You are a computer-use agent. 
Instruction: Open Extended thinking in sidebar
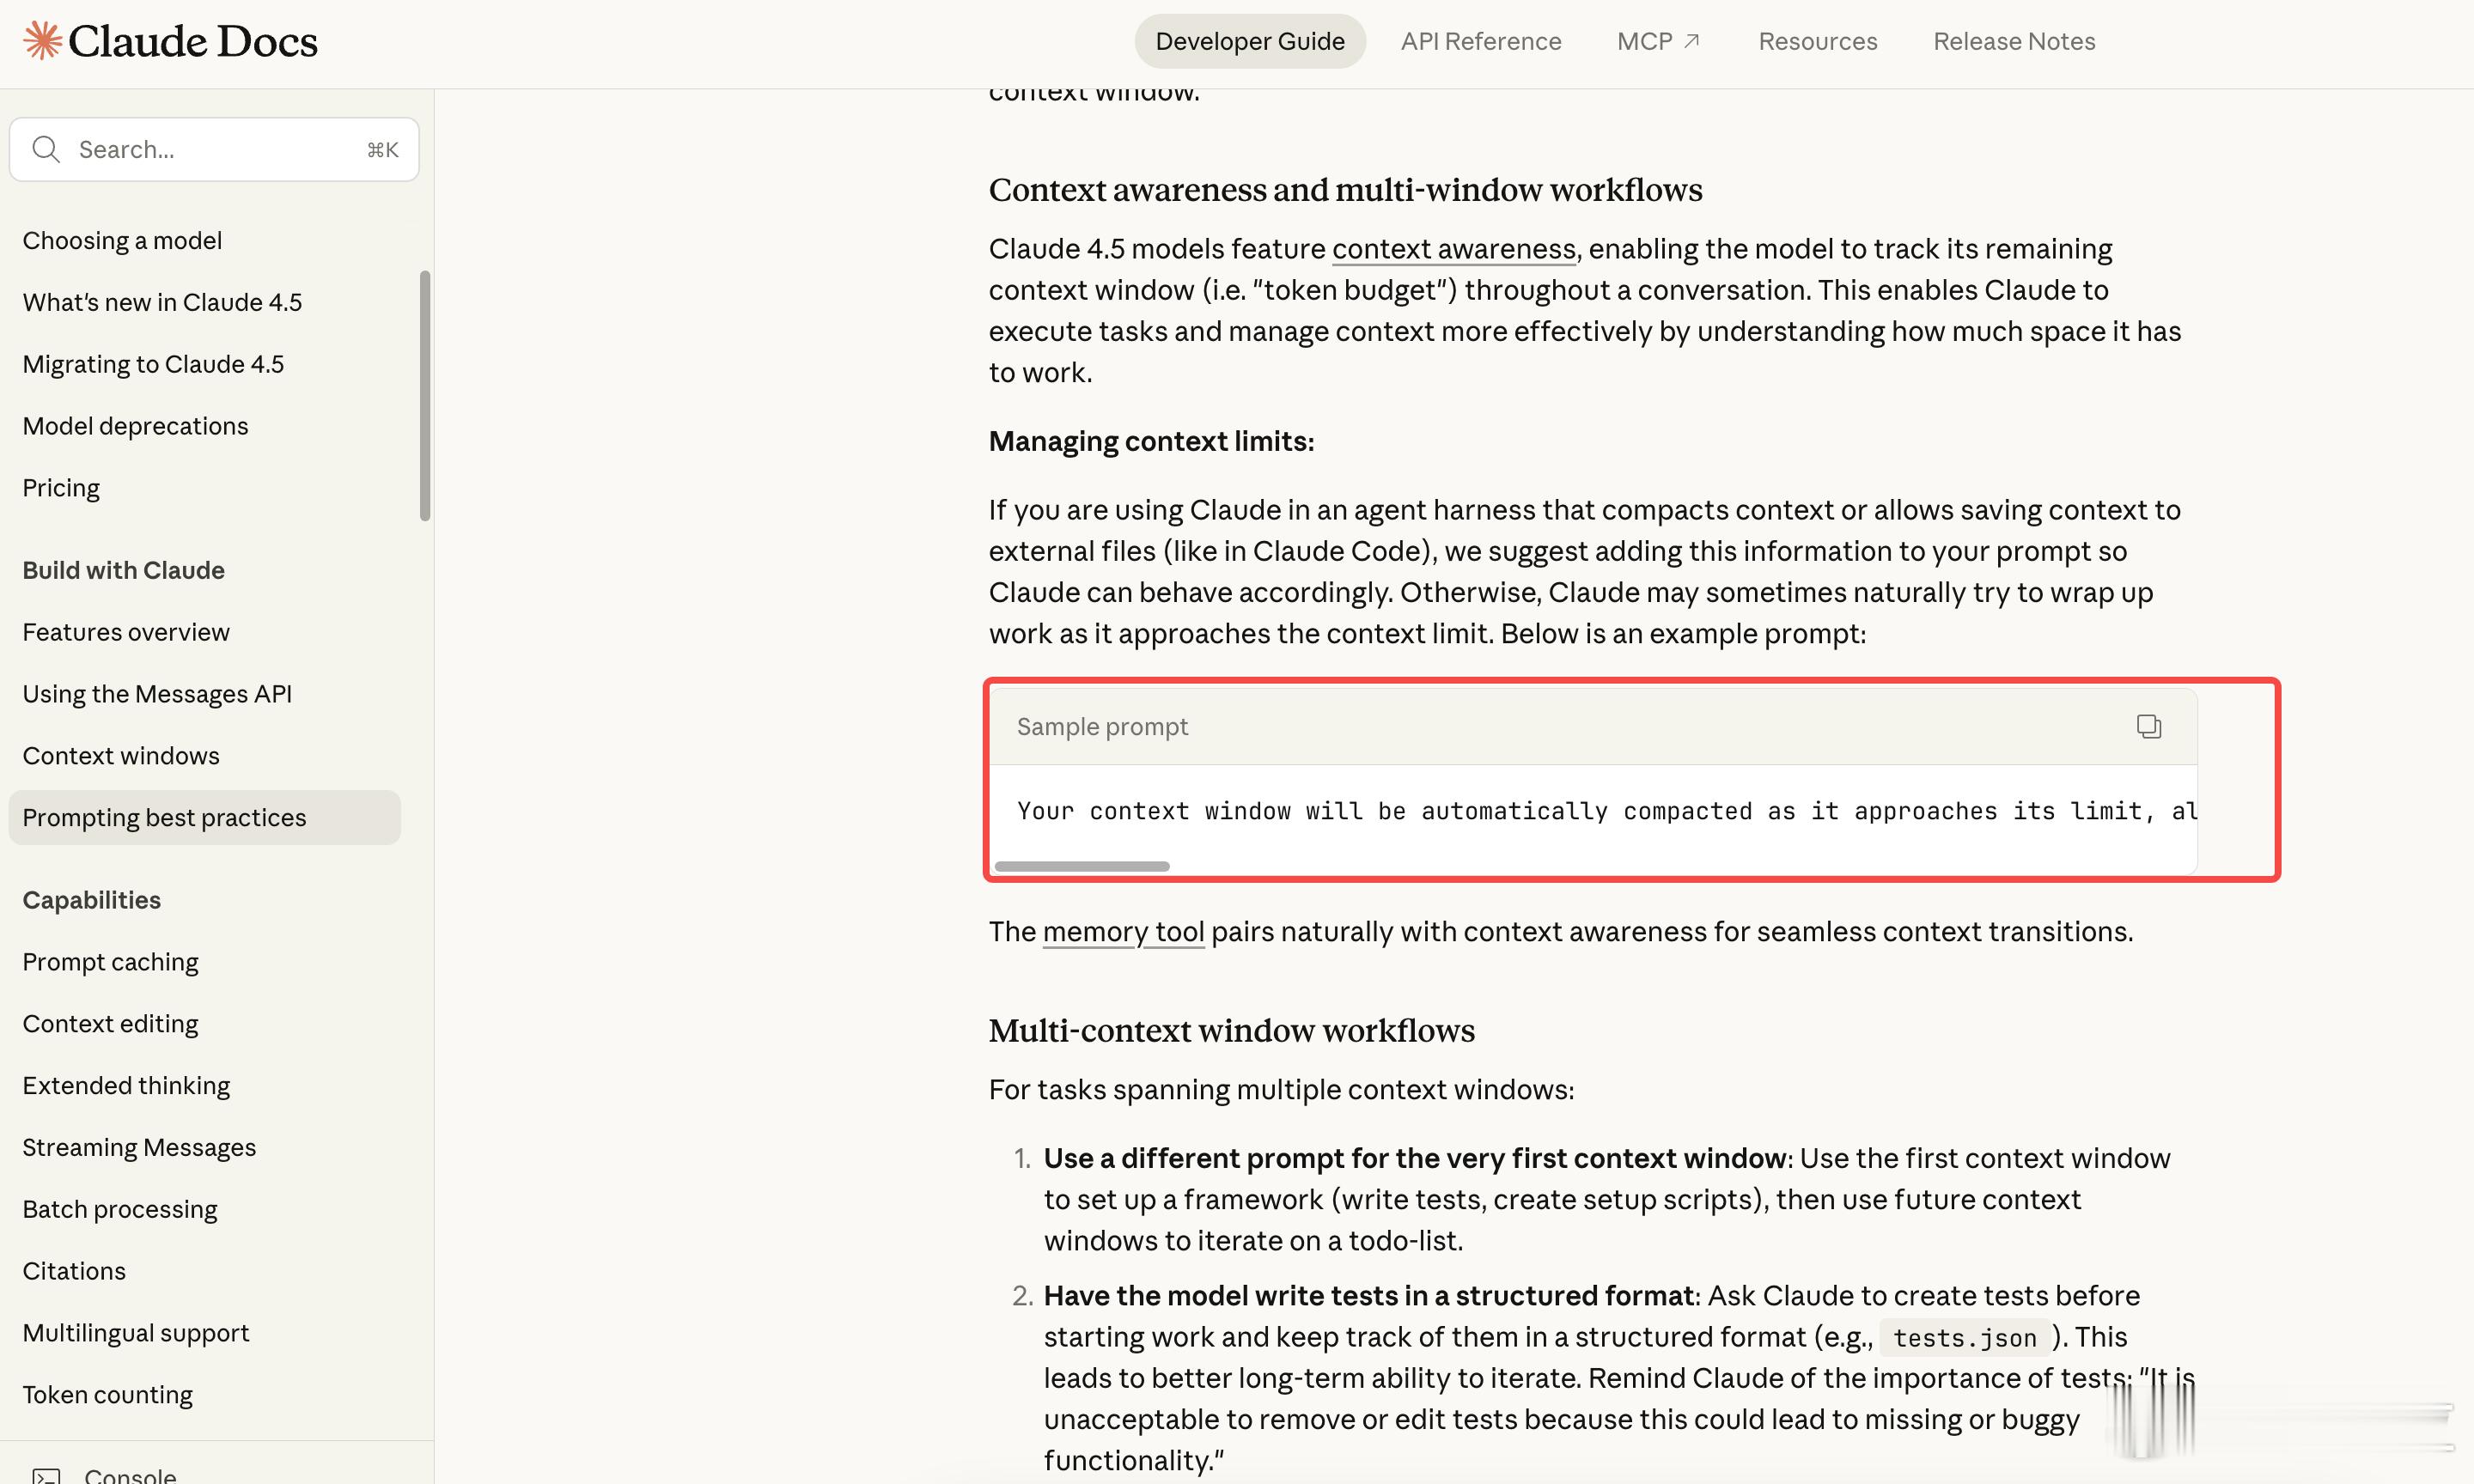click(x=126, y=1086)
